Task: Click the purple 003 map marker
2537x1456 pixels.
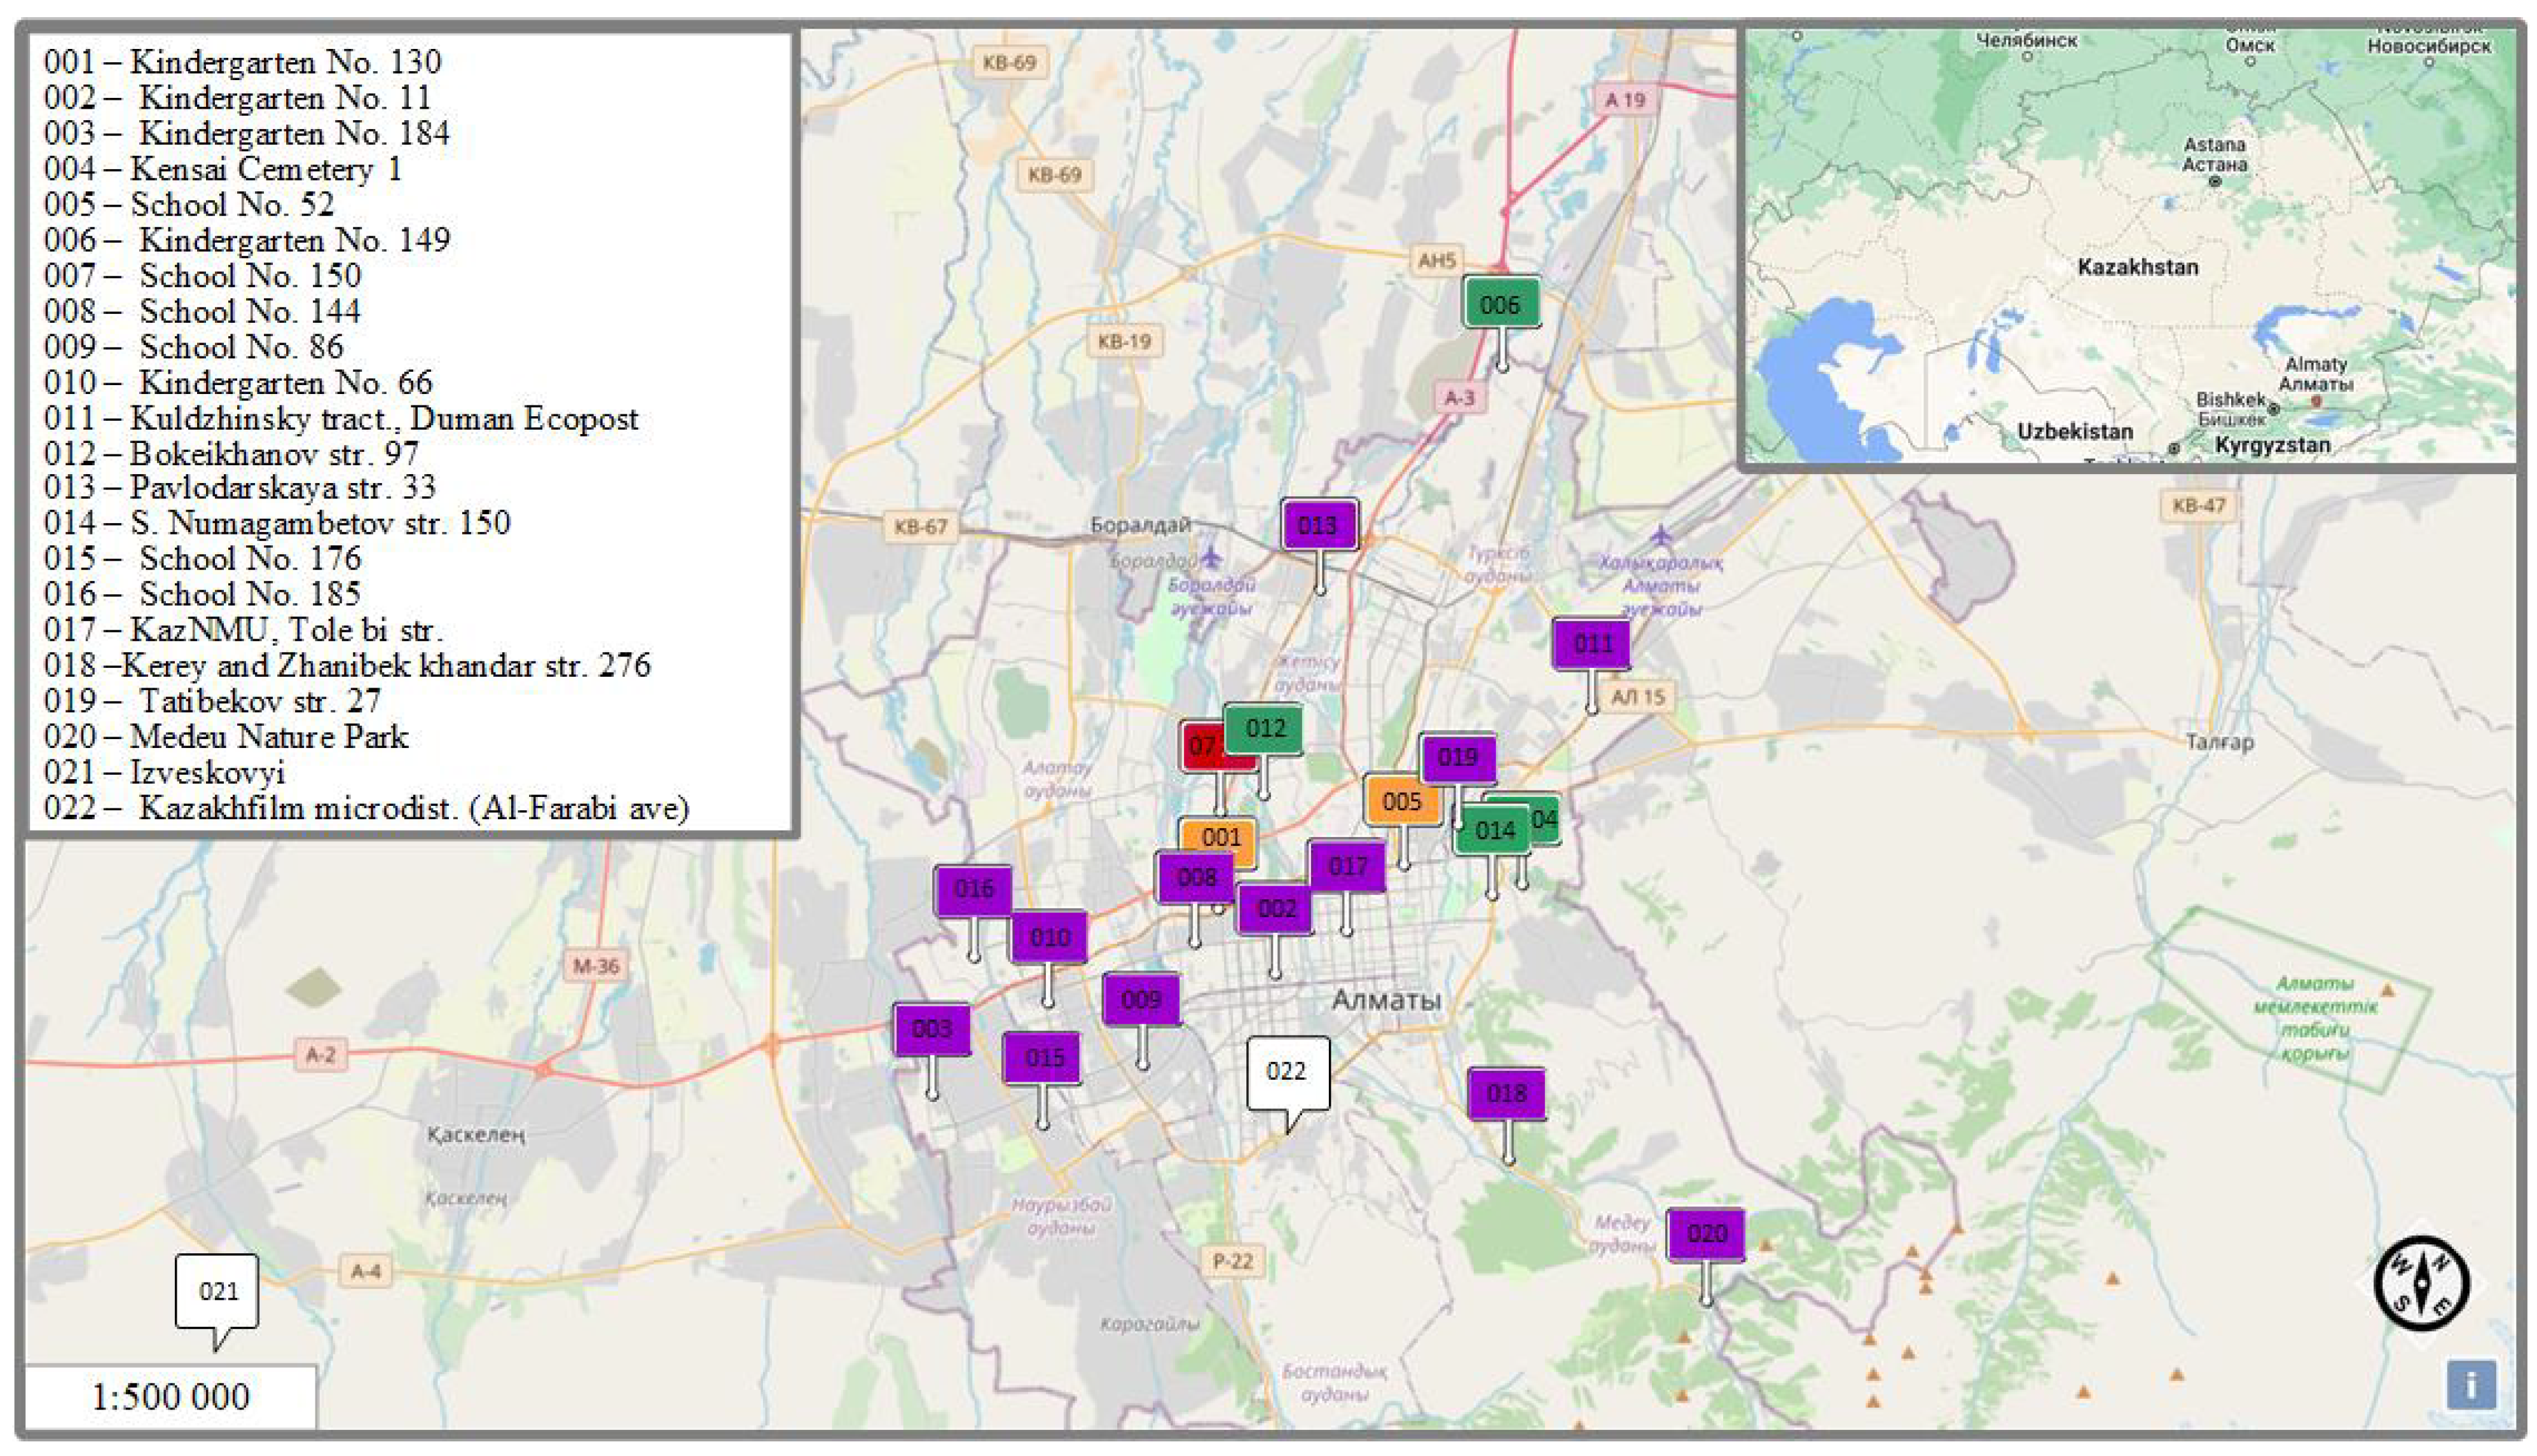Action: (932, 1029)
